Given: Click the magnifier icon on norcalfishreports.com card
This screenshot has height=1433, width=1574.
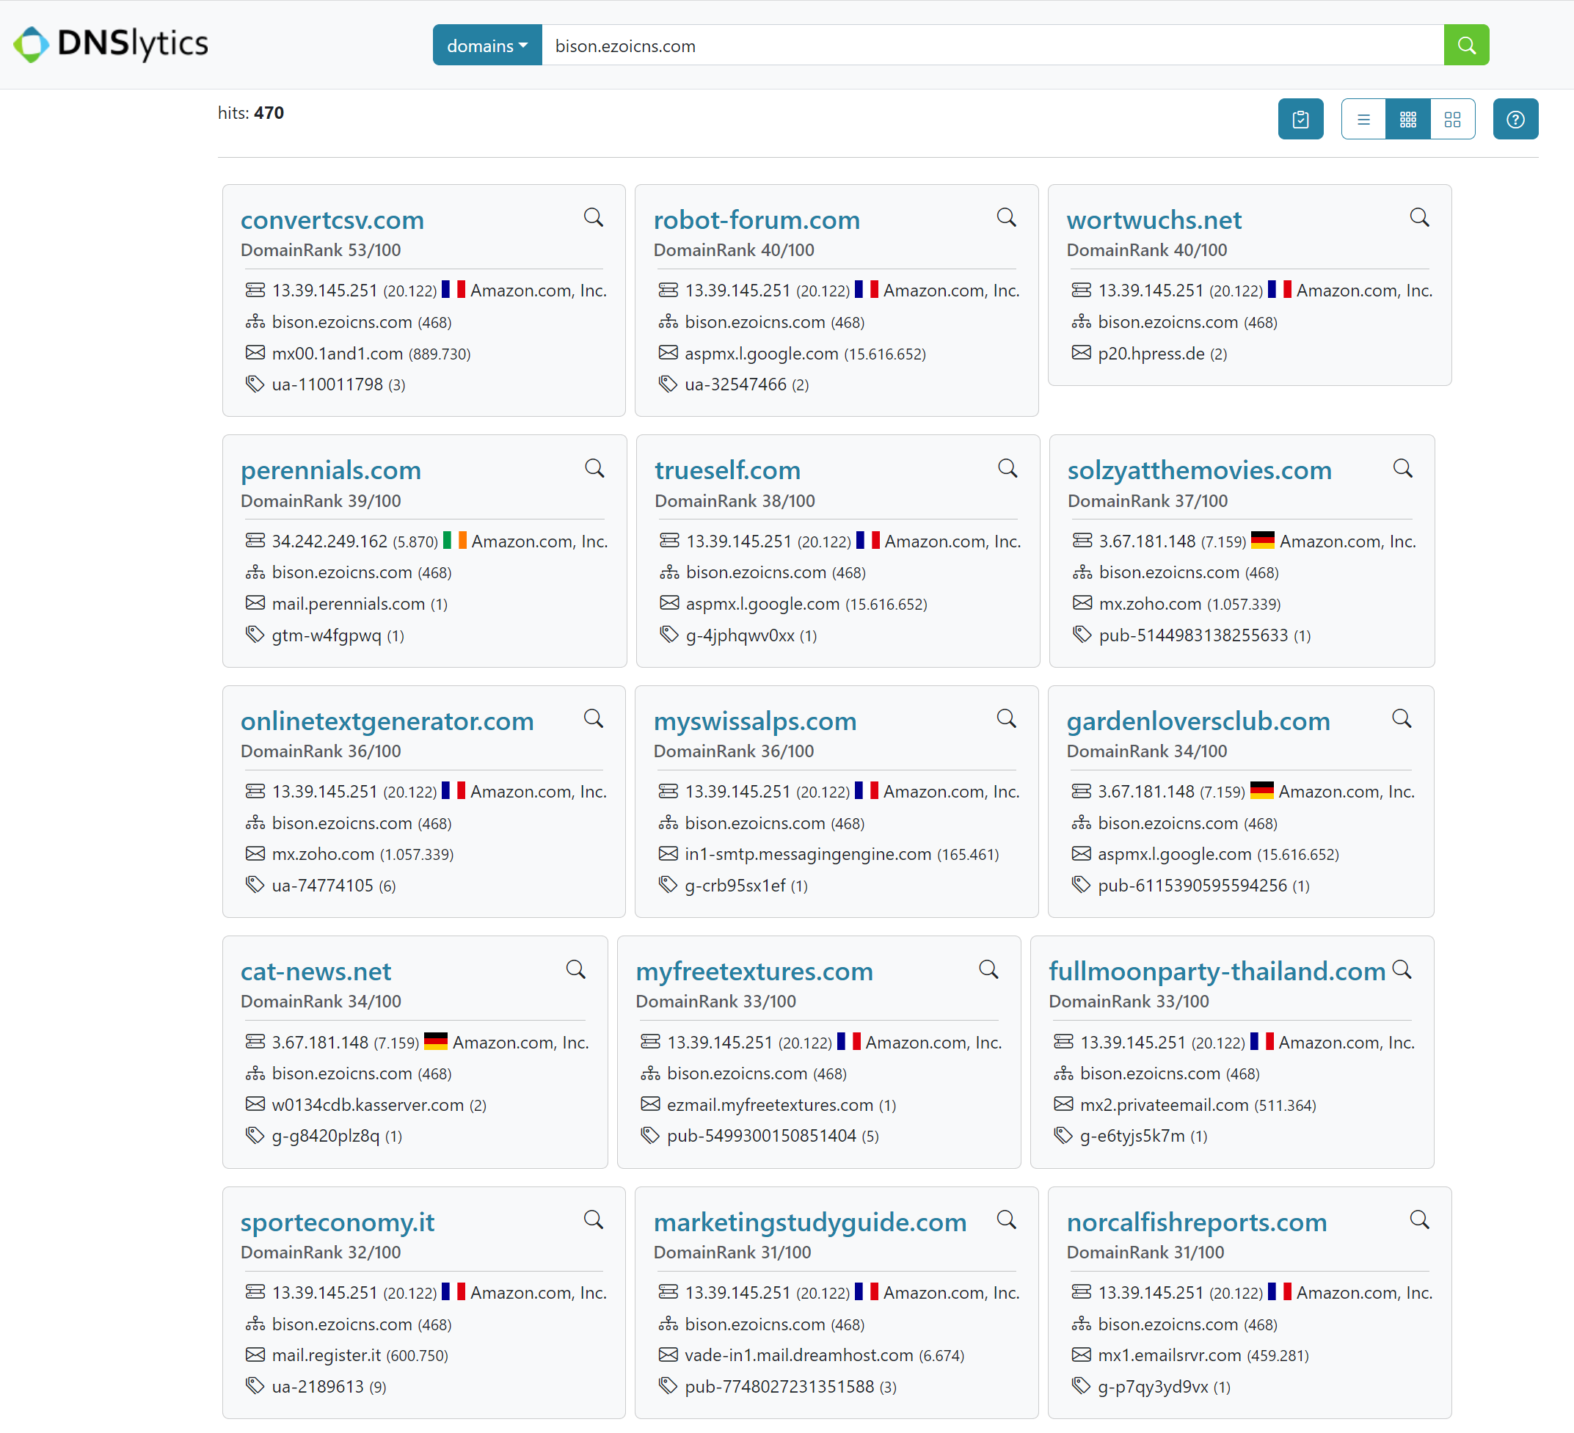Looking at the screenshot, I should click(x=1419, y=1220).
